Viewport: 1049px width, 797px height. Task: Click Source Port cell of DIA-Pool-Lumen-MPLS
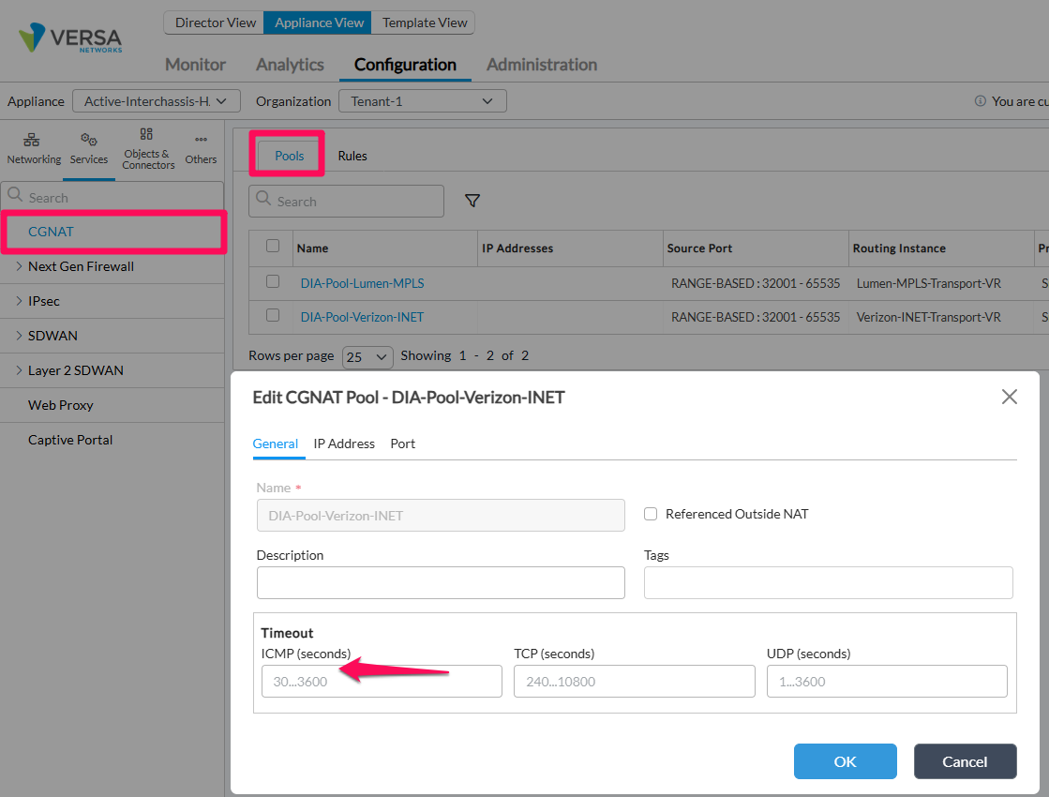[756, 283]
